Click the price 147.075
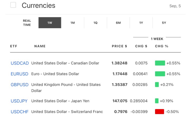 click(120, 101)
